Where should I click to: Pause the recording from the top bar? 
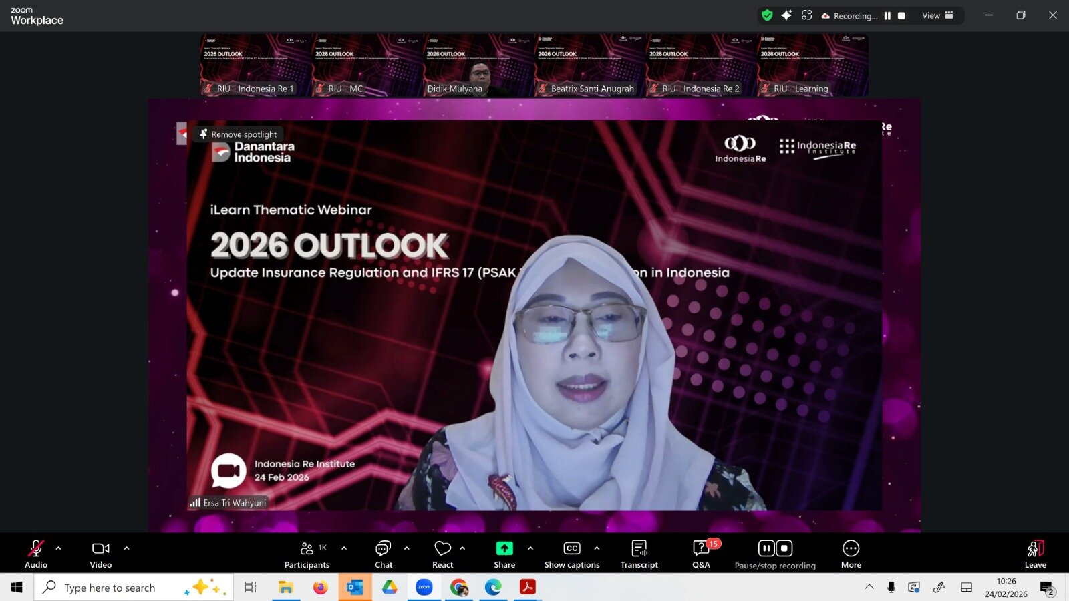coord(887,16)
